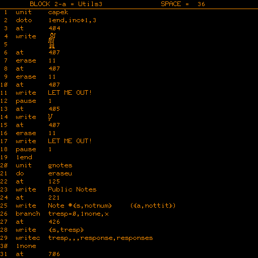The image size is (258, 258).
Task: Click first LET ME OUT! text
Action: click(70, 93)
